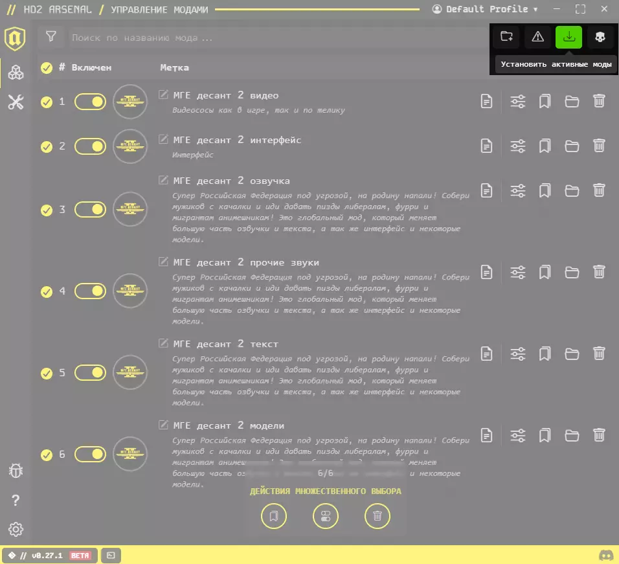This screenshot has width=619, height=564.
Task: Open the settings gear icon
Action: click(x=16, y=529)
